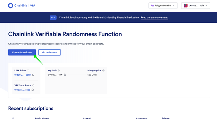The width and height of the screenshot is (217, 119).
Task: Click the Chainlink hexagon logo
Action: (11, 5)
